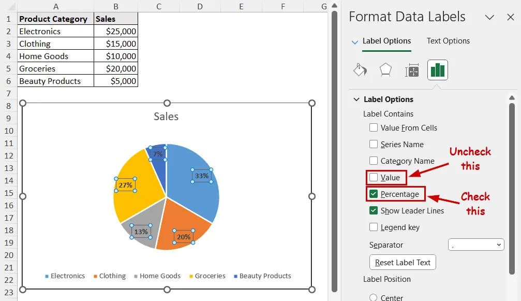Click the $15,000 cell
This screenshot has width=521, height=301.
(x=116, y=44)
